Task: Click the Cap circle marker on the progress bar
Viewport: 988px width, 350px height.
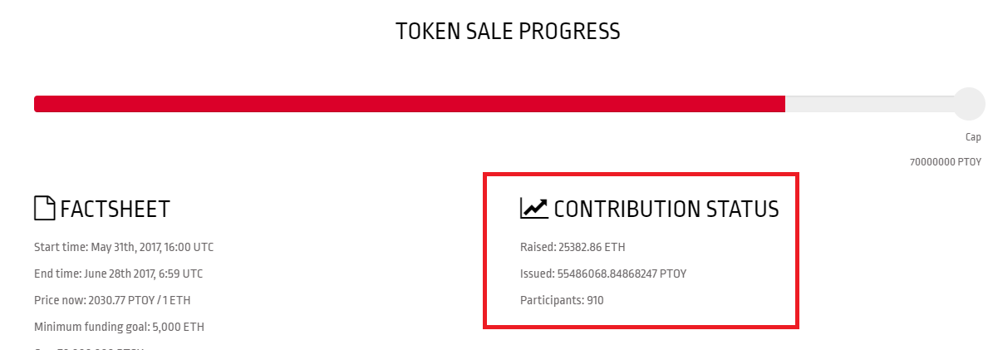Action: [968, 104]
